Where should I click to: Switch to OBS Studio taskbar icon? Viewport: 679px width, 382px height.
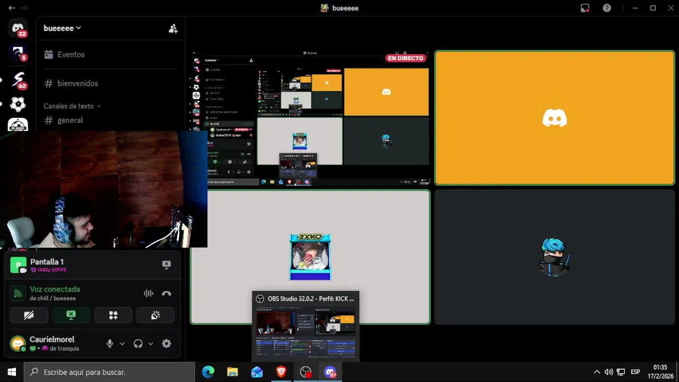pos(306,372)
